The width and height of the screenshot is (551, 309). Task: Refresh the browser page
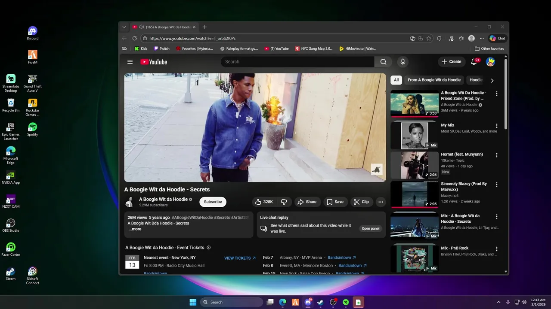(x=134, y=38)
